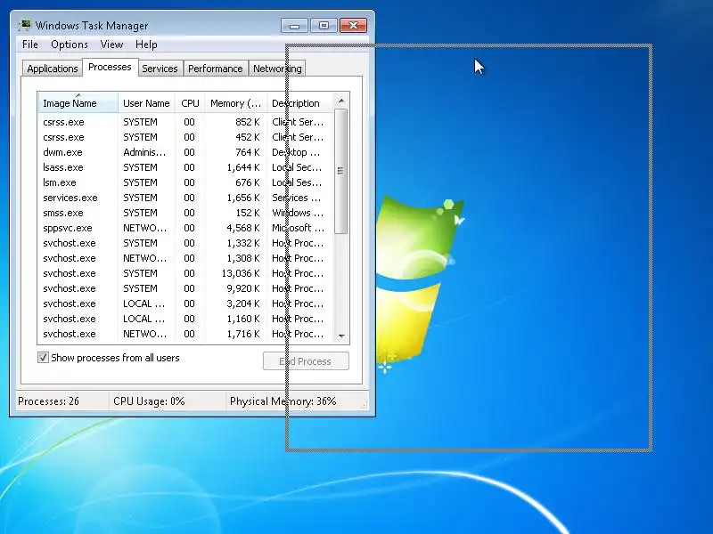
Task: Select the csrss.exe row using 452 K
Action: (x=185, y=137)
